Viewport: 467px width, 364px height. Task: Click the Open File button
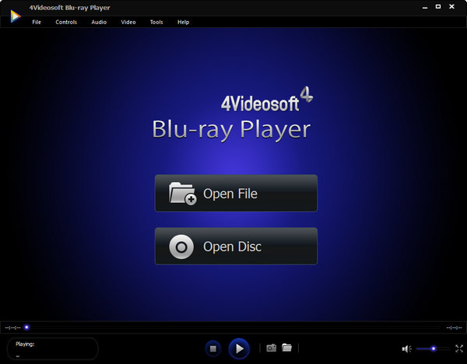coord(236,193)
